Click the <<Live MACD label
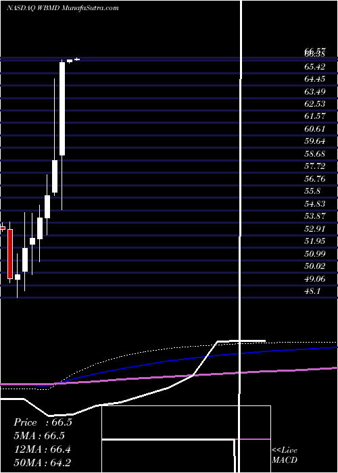Viewport: 338px width, 473px height. click(285, 455)
